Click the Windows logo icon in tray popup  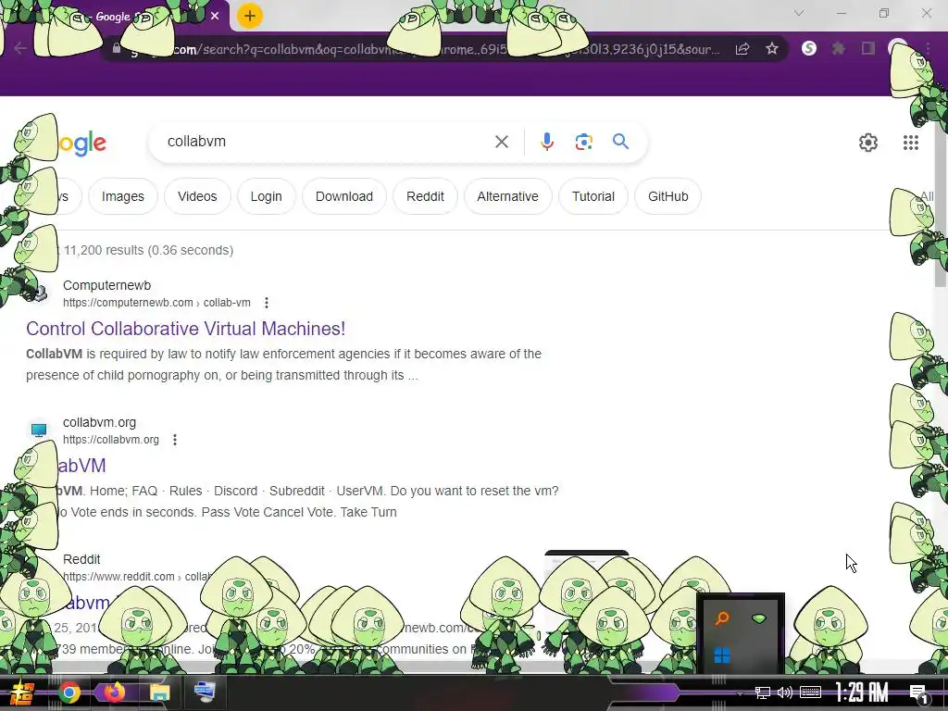[722, 655]
